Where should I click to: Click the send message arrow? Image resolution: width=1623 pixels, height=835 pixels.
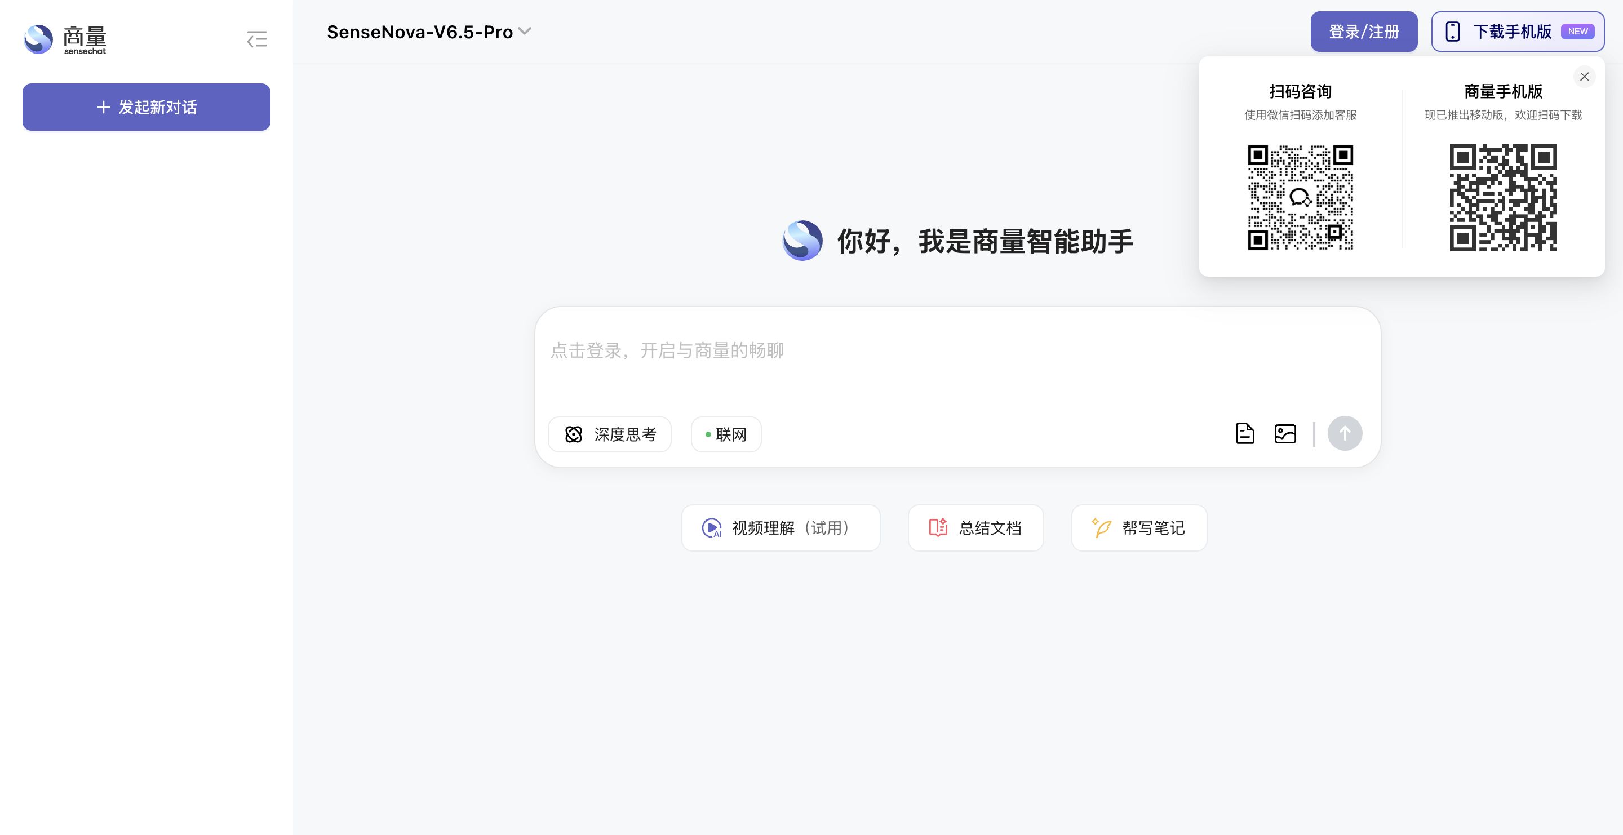(1345, 433)
